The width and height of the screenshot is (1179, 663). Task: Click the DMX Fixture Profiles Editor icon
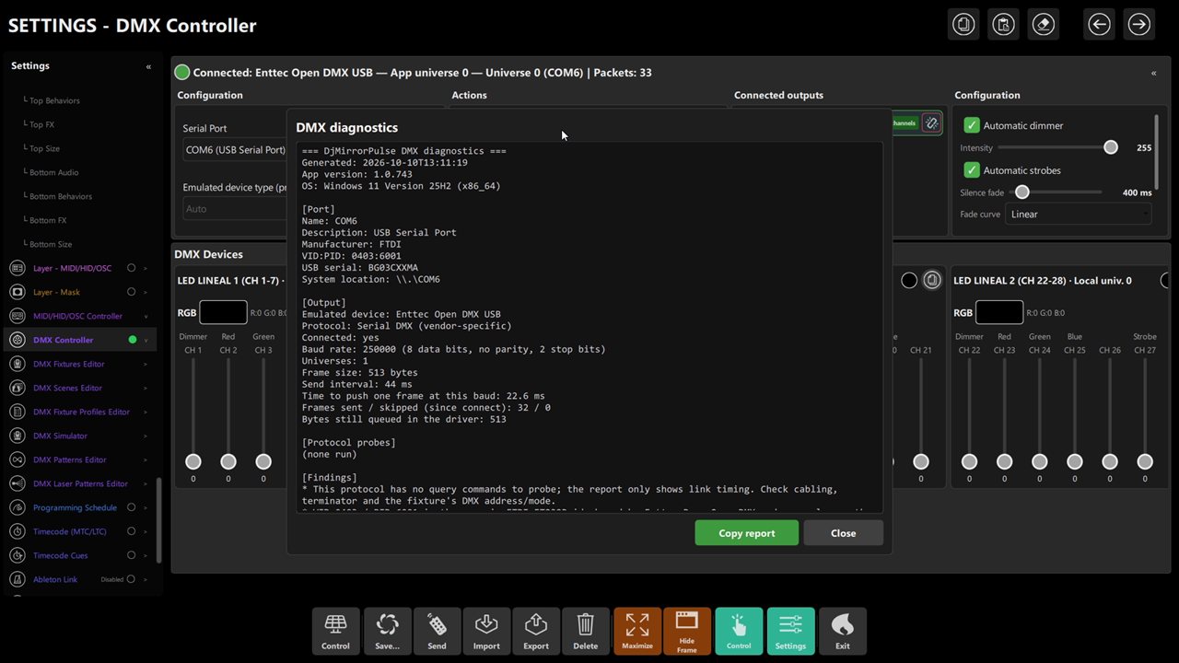(x=17, y=412)
